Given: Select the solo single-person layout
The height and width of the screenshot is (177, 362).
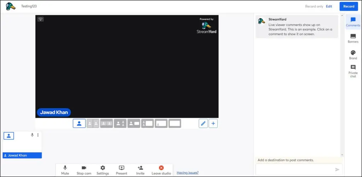Looking at the screenshot, I should pyautogui.click(x=79, y=123).
